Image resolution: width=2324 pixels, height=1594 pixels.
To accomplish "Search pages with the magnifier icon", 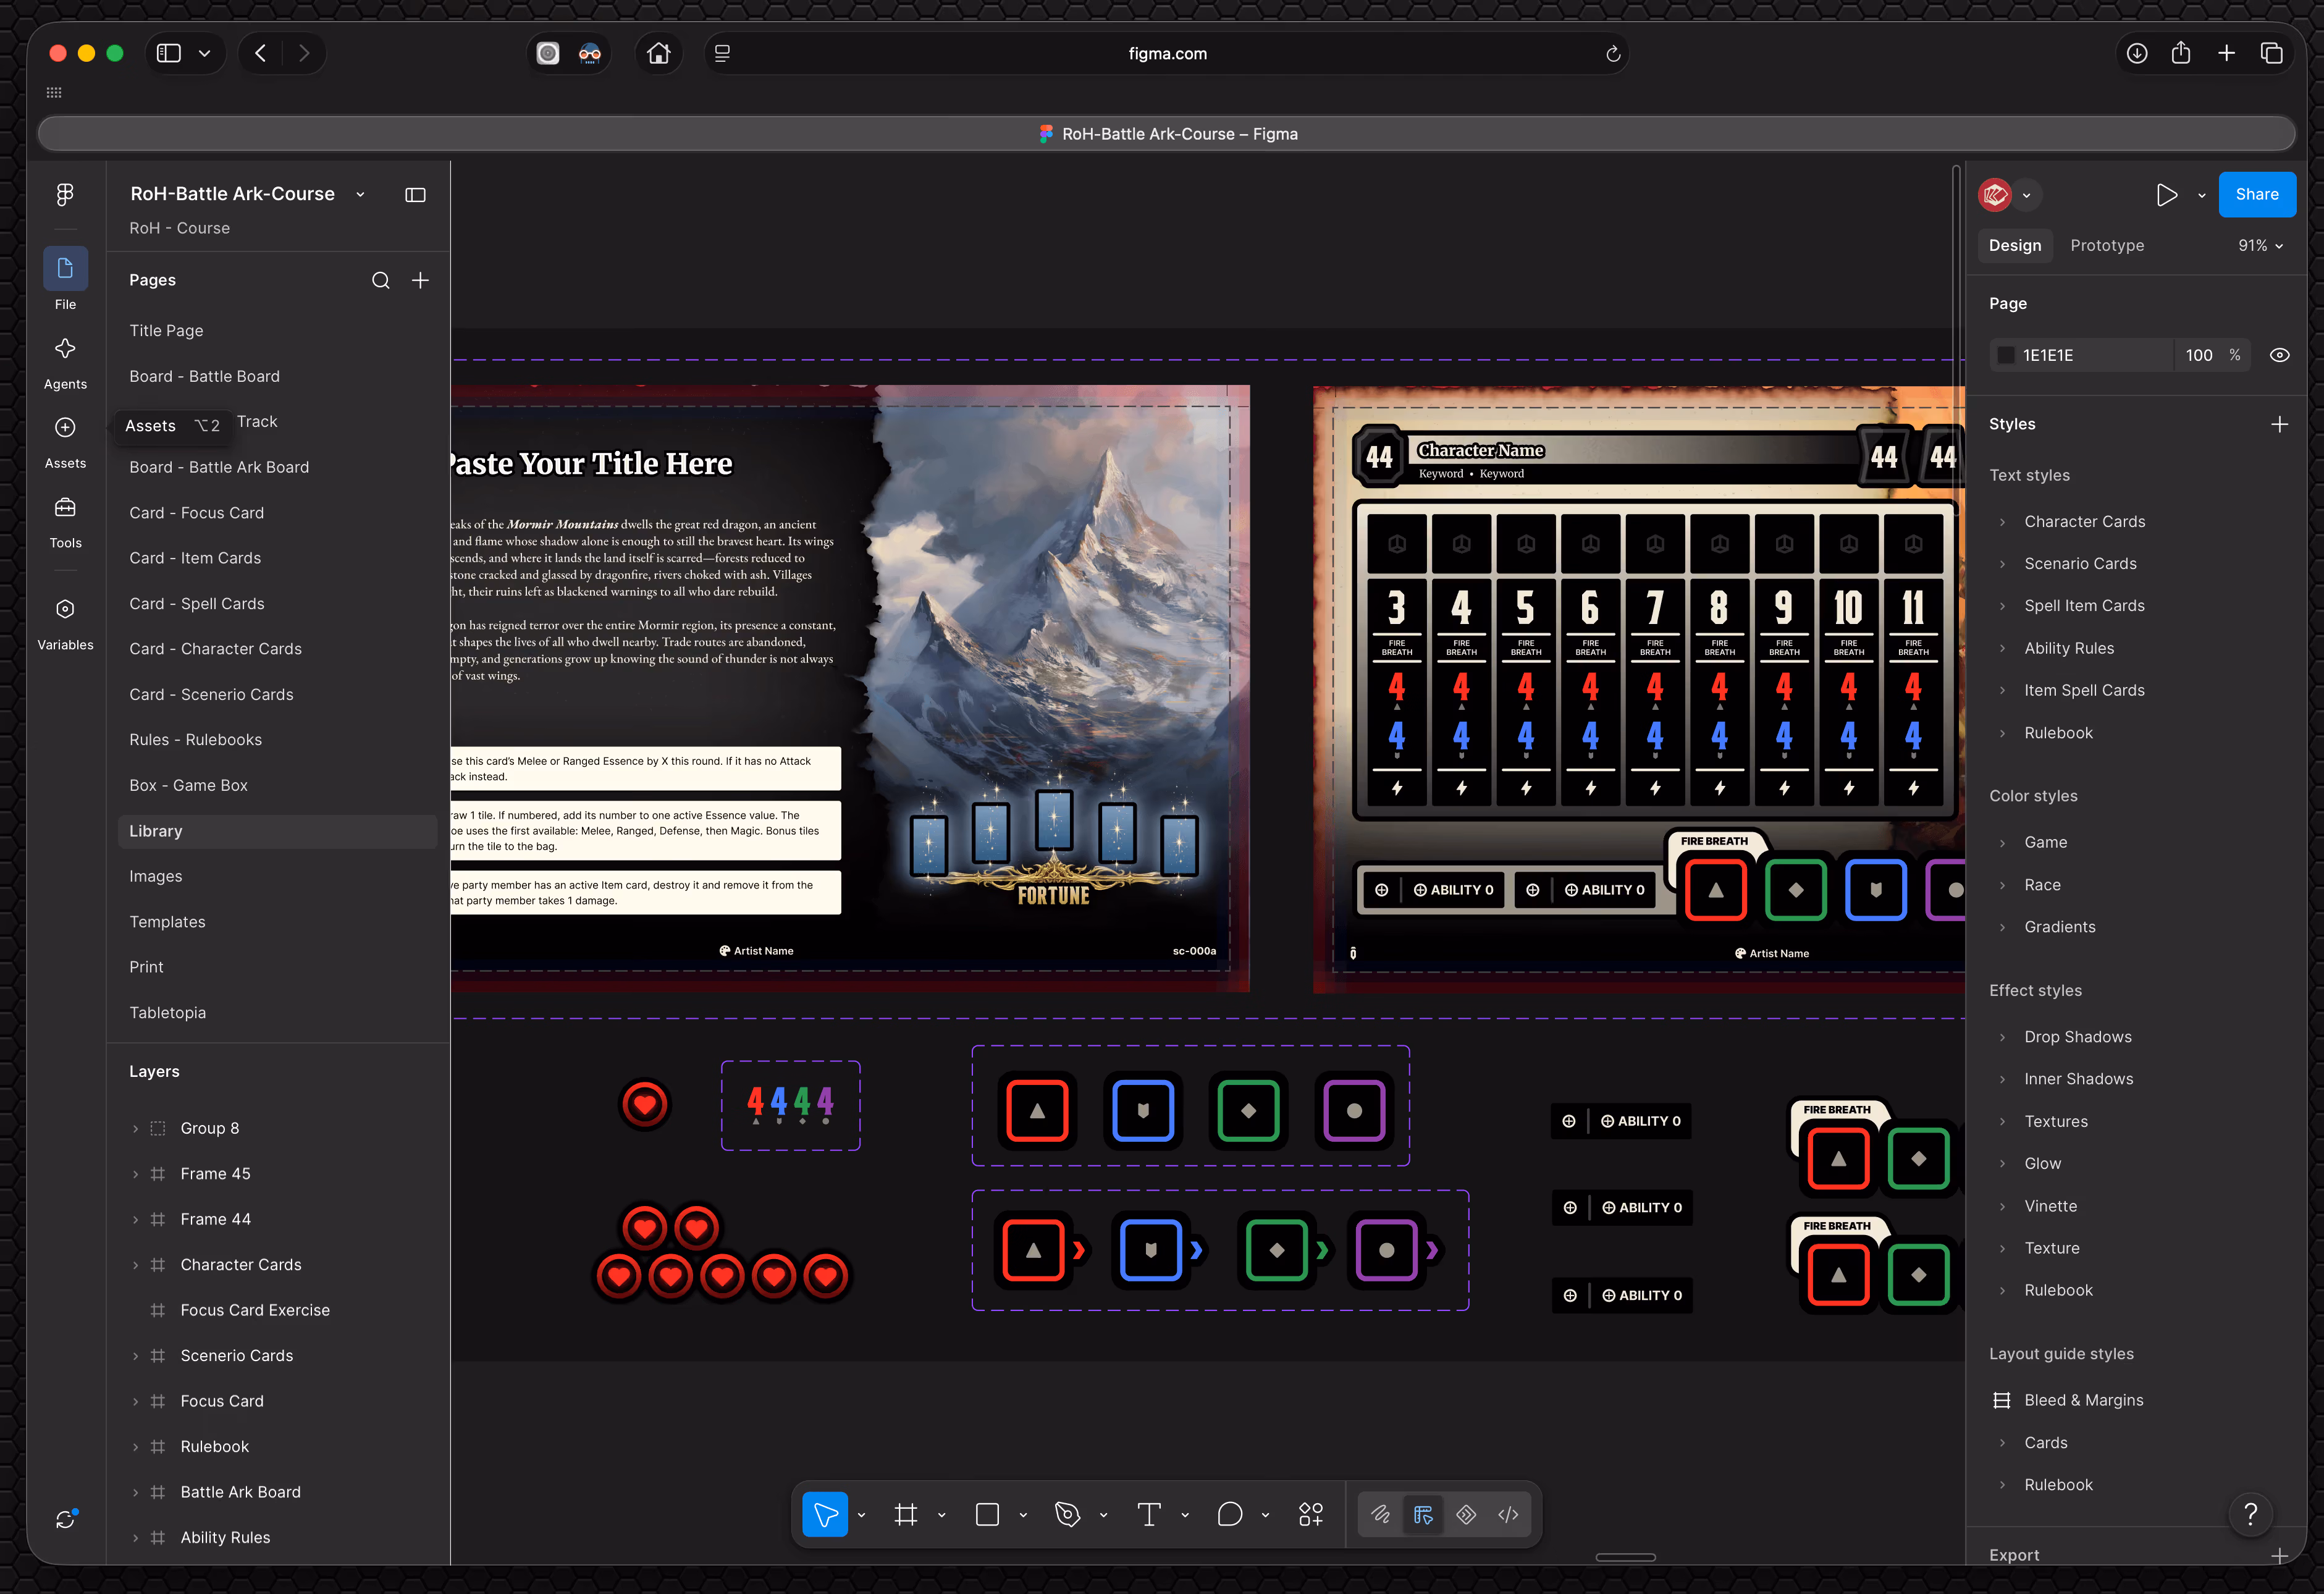I will (381, 280).
